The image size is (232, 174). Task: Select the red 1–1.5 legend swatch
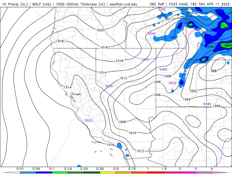pyautogui.click(x=156, y=173)
